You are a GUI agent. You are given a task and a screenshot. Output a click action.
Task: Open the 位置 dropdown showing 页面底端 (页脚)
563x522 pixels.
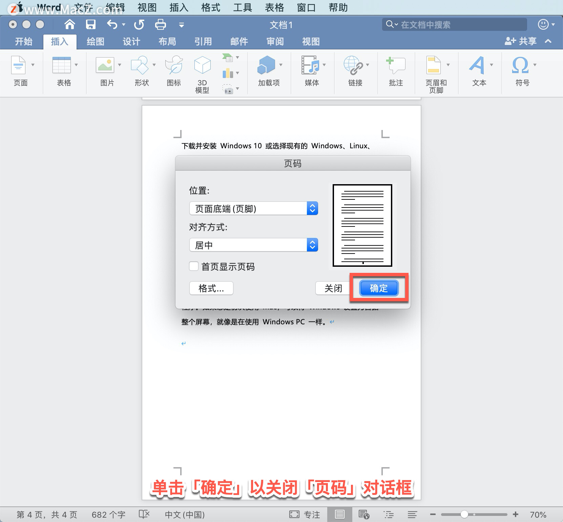(x=254, y=208)
